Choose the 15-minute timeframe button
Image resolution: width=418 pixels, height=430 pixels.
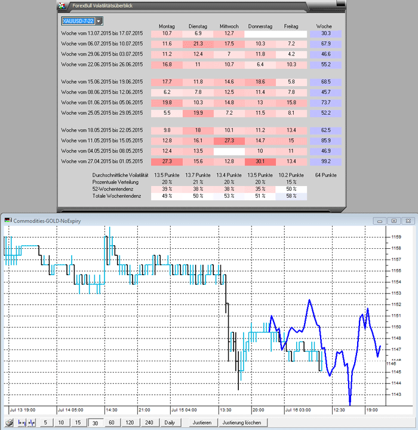[x=78, y=423]
